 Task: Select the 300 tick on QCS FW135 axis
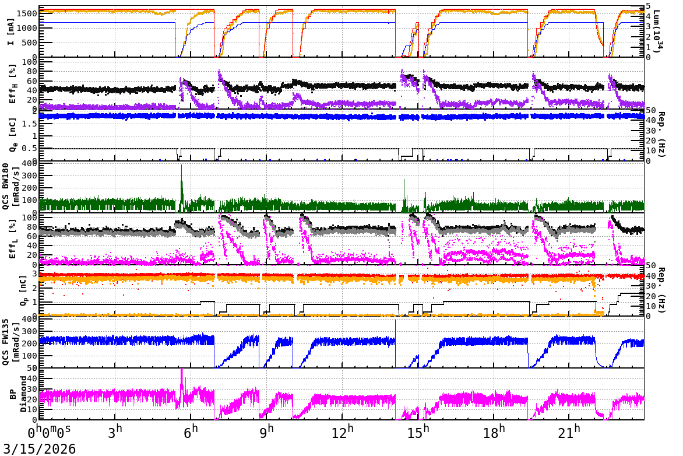pyautogui.click(x=30, y=331)
